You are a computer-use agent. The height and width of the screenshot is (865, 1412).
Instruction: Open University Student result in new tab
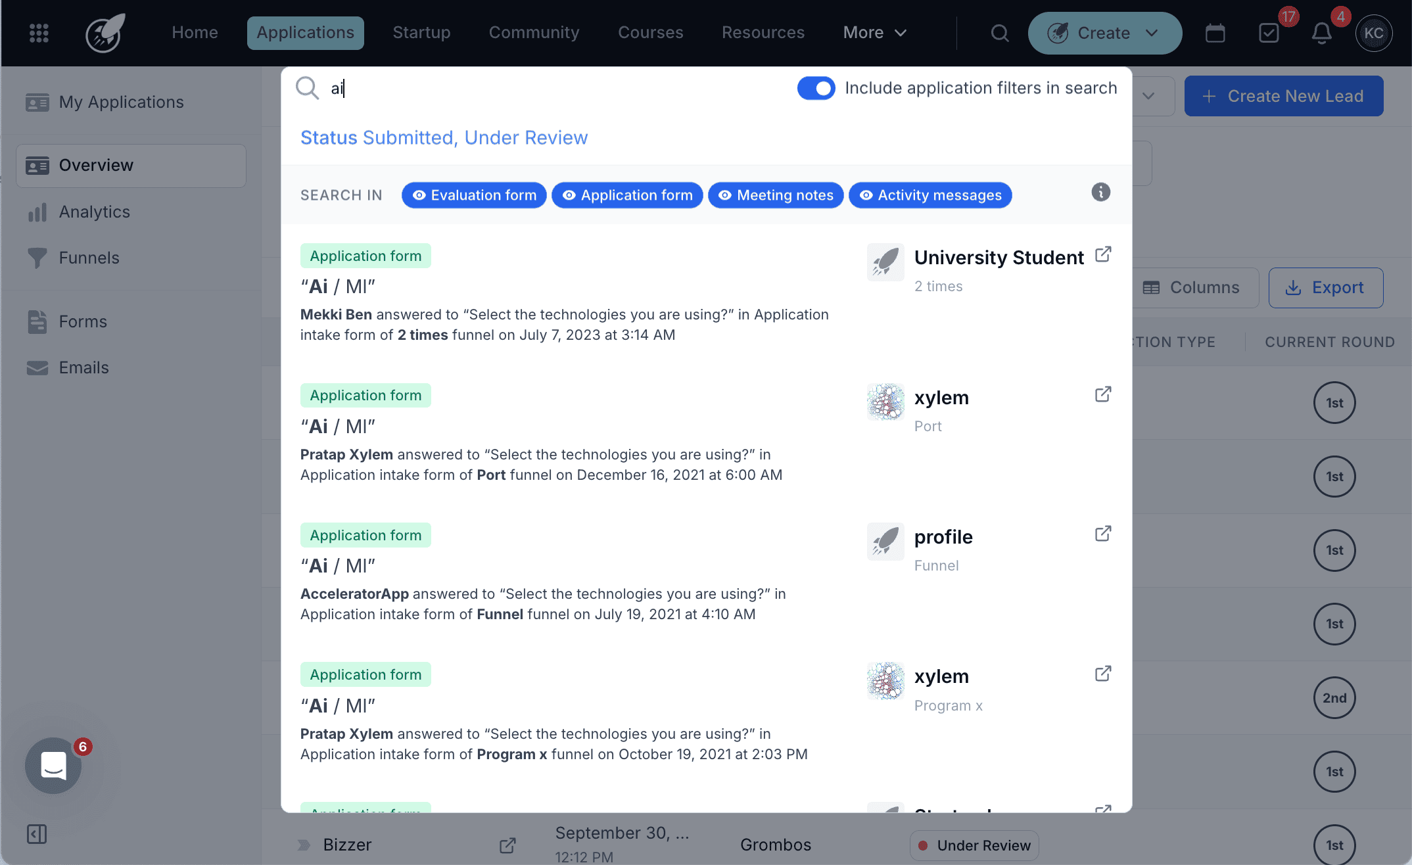coord(1103,254)
